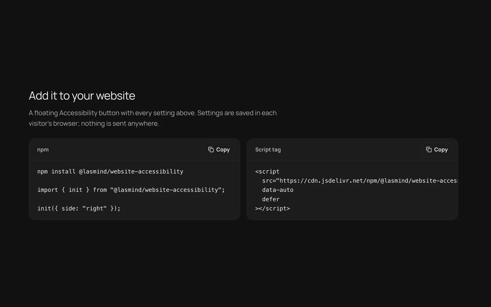Click the import { init } code line
Image resolution: width=491 pixels, height=307 pixels.
[131, 190]
